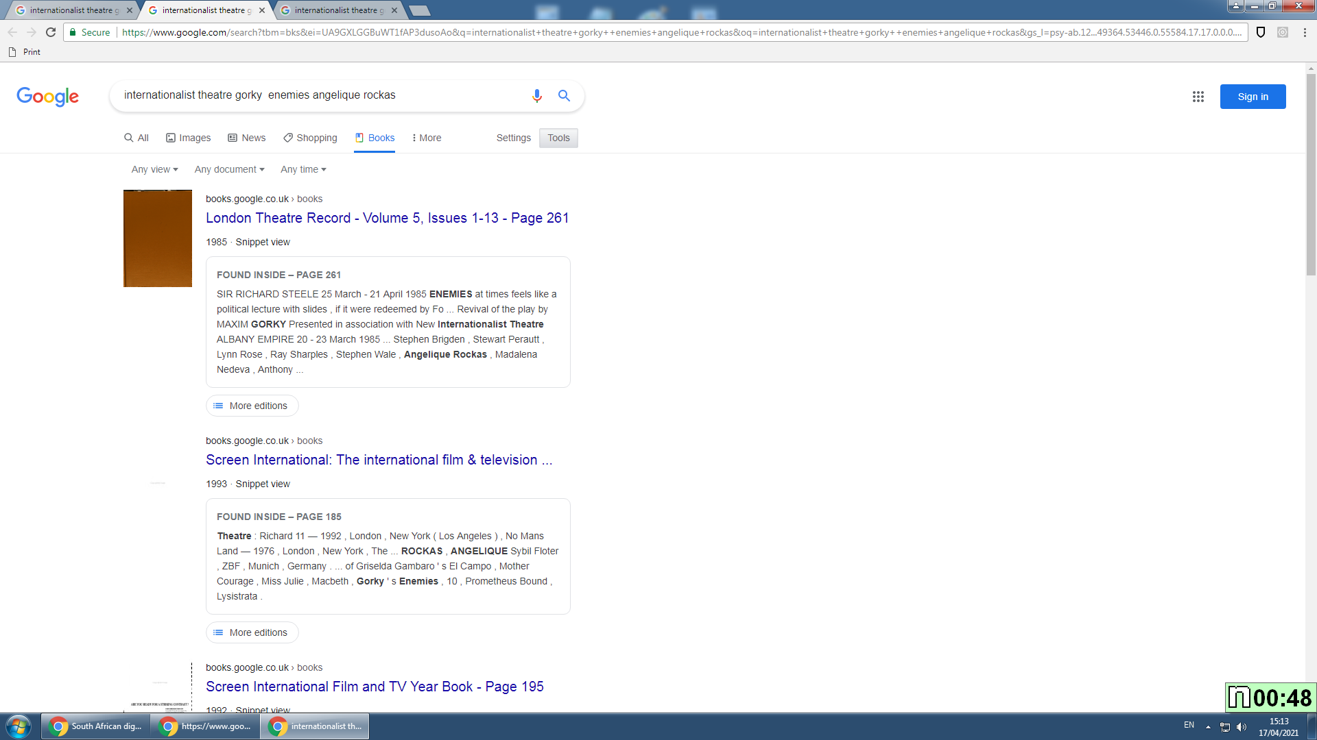Select the All search tab
Screen dimensions: 1317x740
[136, 138]
